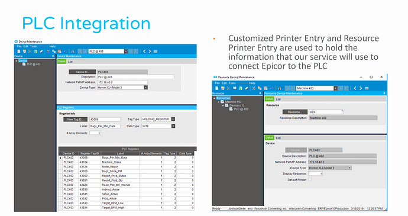
Task: Switch to List tab in Resource section
Action: (279, 99)
